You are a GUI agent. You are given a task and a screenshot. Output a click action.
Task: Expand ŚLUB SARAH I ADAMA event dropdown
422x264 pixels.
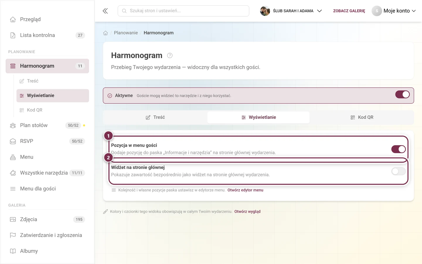tap(291, 11)
